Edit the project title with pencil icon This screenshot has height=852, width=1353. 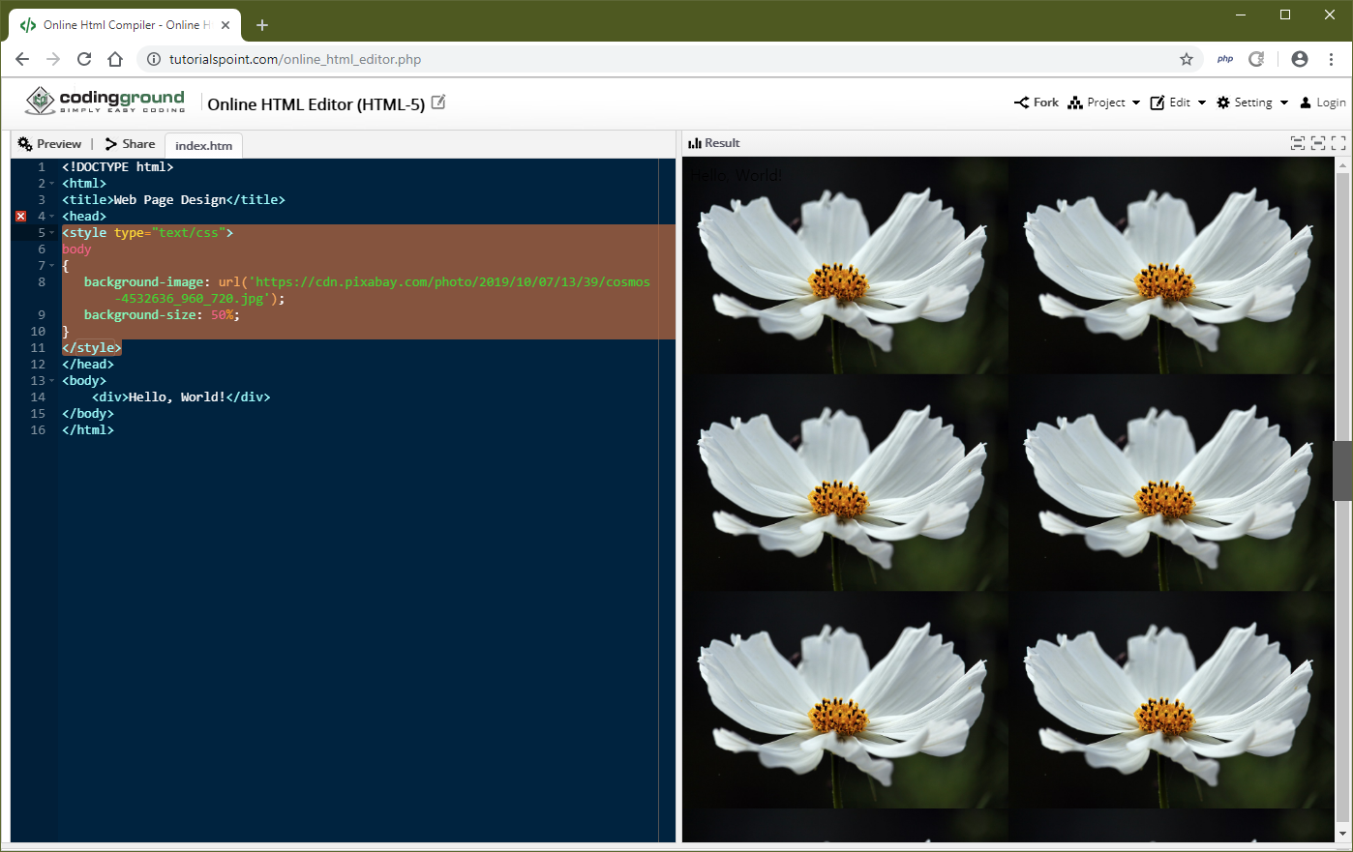[438, 102]
